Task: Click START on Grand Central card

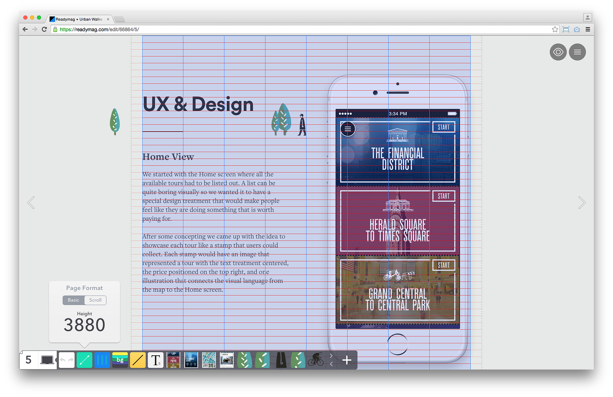Action: [x=444, y=265]
